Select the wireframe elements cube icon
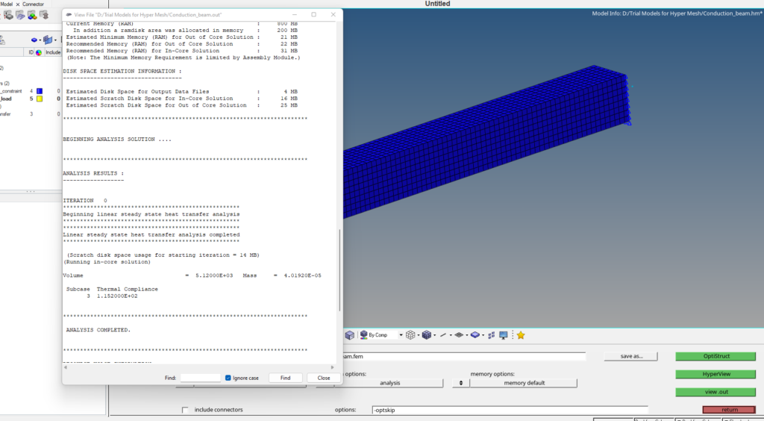The width and height of the screenshot is (764, 421). pyautogui.click(x=410, y=334)
